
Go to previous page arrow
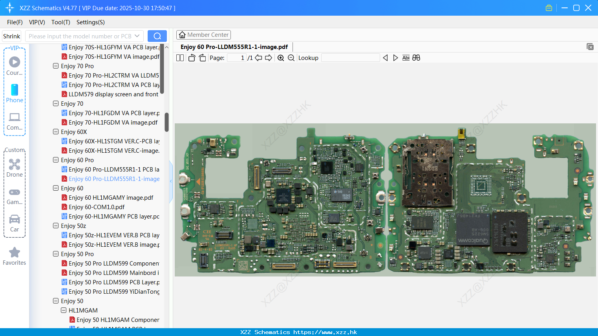[x=258, y=58]
